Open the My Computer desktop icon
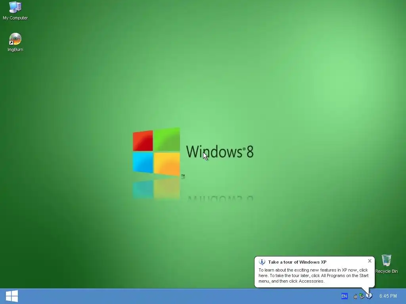The image size is (406, 304). (x=15, y=11)
